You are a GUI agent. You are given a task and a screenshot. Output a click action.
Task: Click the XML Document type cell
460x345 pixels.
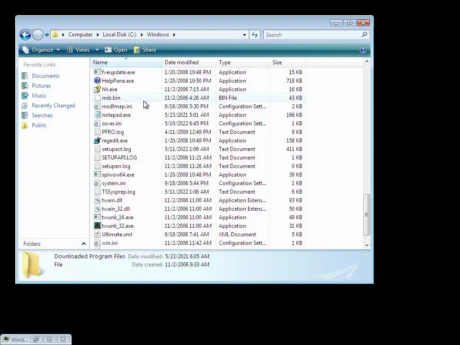point(237,234)
